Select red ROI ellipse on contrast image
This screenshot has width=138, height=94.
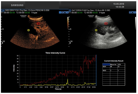point(38,23)
